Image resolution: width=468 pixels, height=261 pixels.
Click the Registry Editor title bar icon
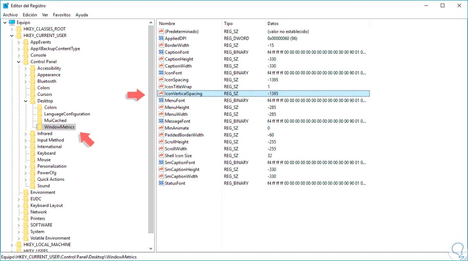click(x=5, y=6)
